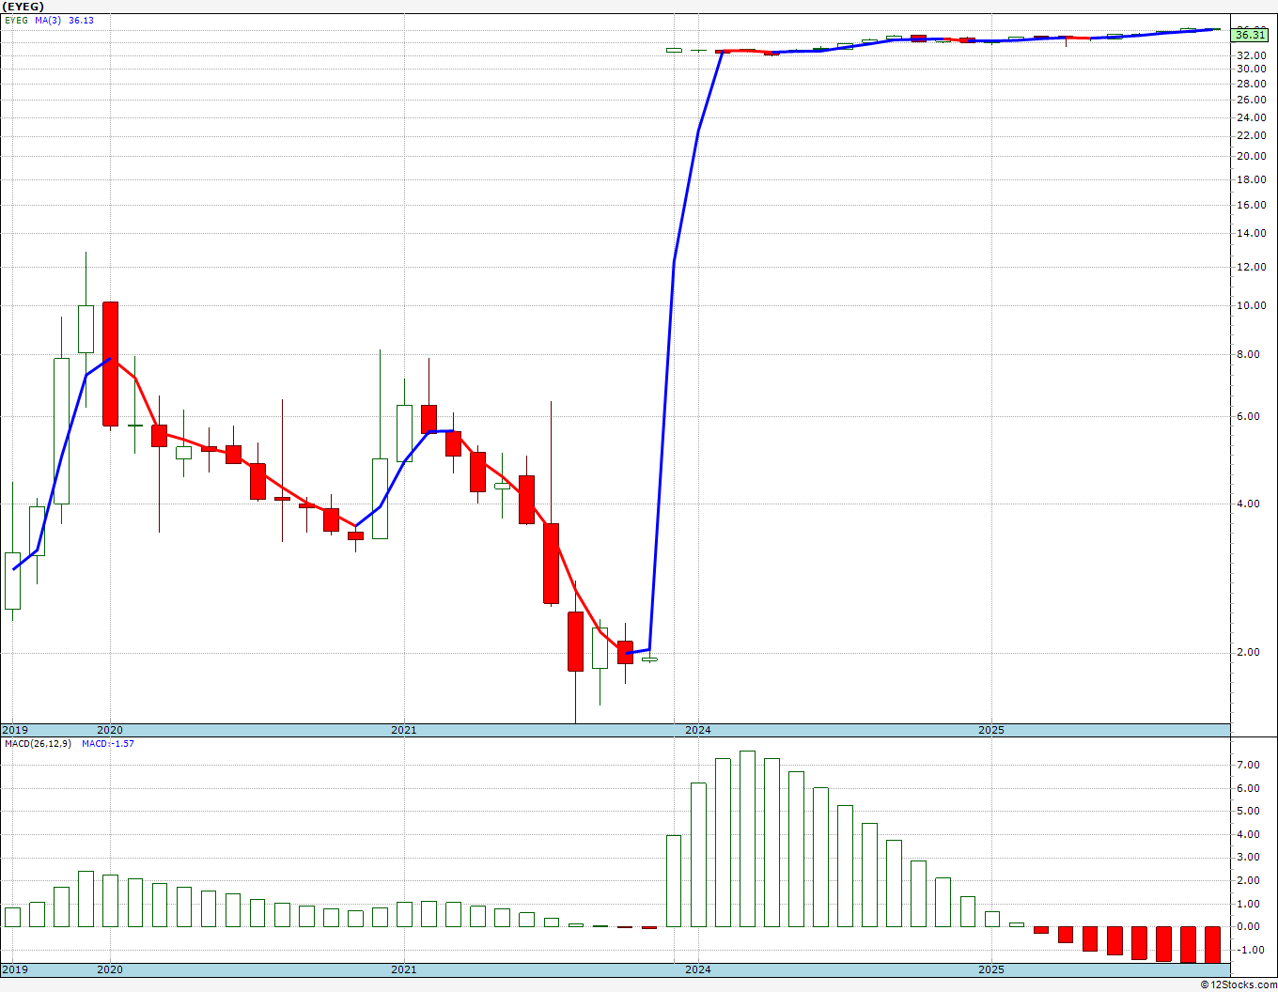The width and height of the screenshot is (1278, 992).
Task: Click 2025 on the price chart time axis
Action: click(x=991, y=730)
